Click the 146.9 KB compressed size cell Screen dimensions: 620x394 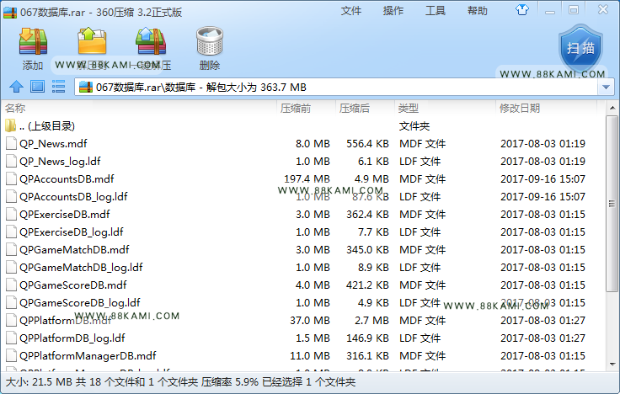click(368, 338)
